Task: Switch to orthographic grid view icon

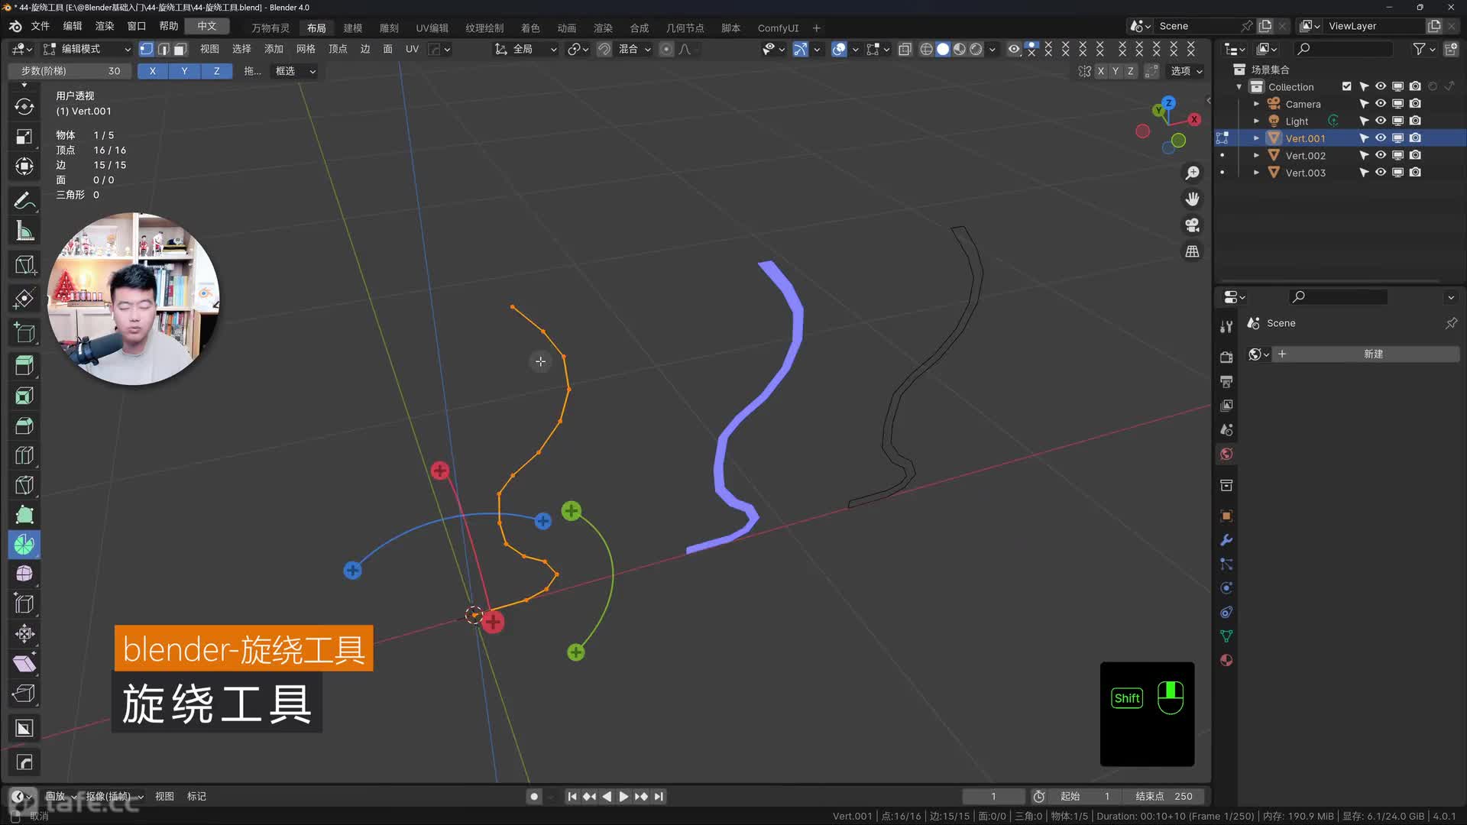Action: pyautogui.click(x=1192, y=251)
